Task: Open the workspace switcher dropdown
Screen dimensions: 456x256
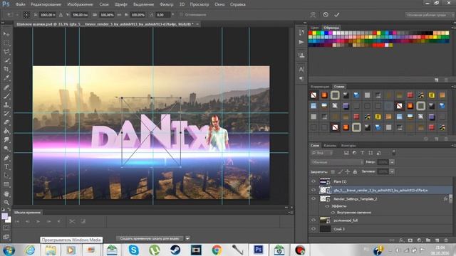Action: pos(429,14)
